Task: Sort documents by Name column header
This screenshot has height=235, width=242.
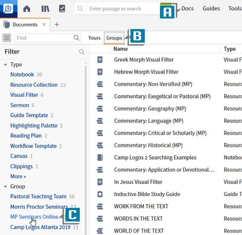Action: pyautogui.click(x=121, y=49)
